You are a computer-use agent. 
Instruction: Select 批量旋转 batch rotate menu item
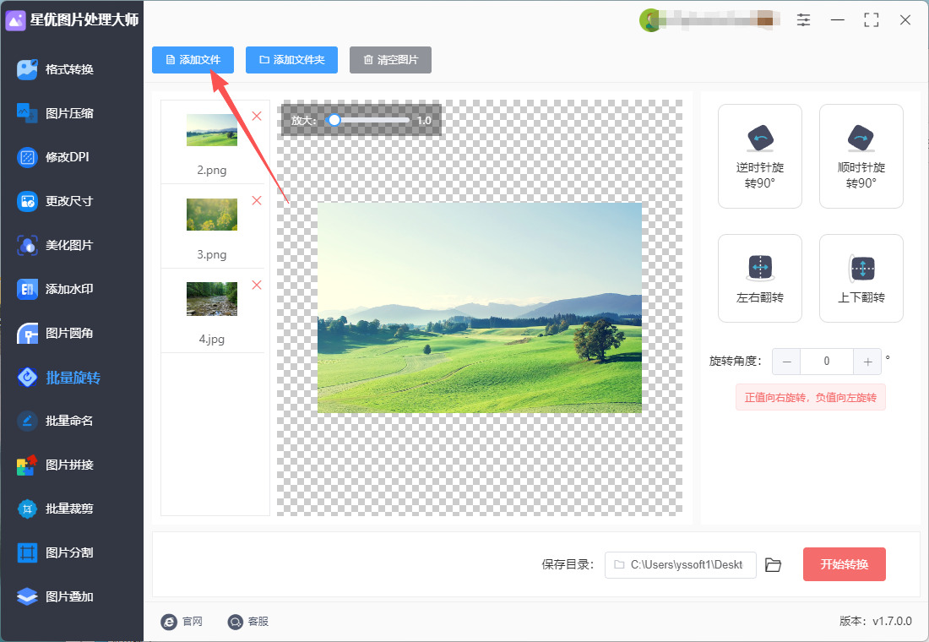pos(59,377)
